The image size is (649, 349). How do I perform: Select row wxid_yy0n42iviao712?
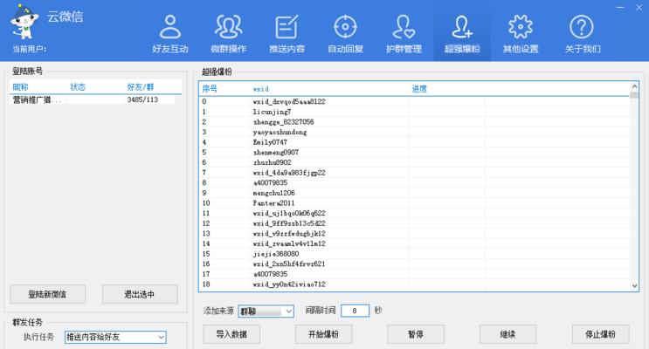click(x=415, y=284)
